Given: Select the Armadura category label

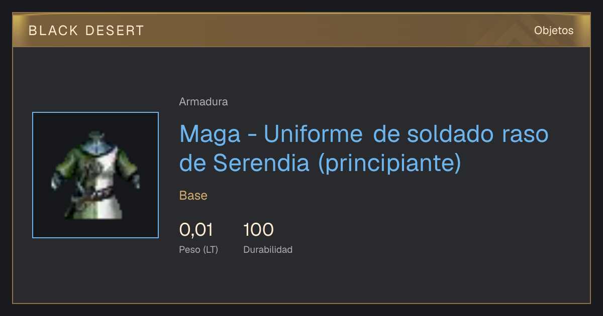Looking at the screenshot, I should [204, 102].
